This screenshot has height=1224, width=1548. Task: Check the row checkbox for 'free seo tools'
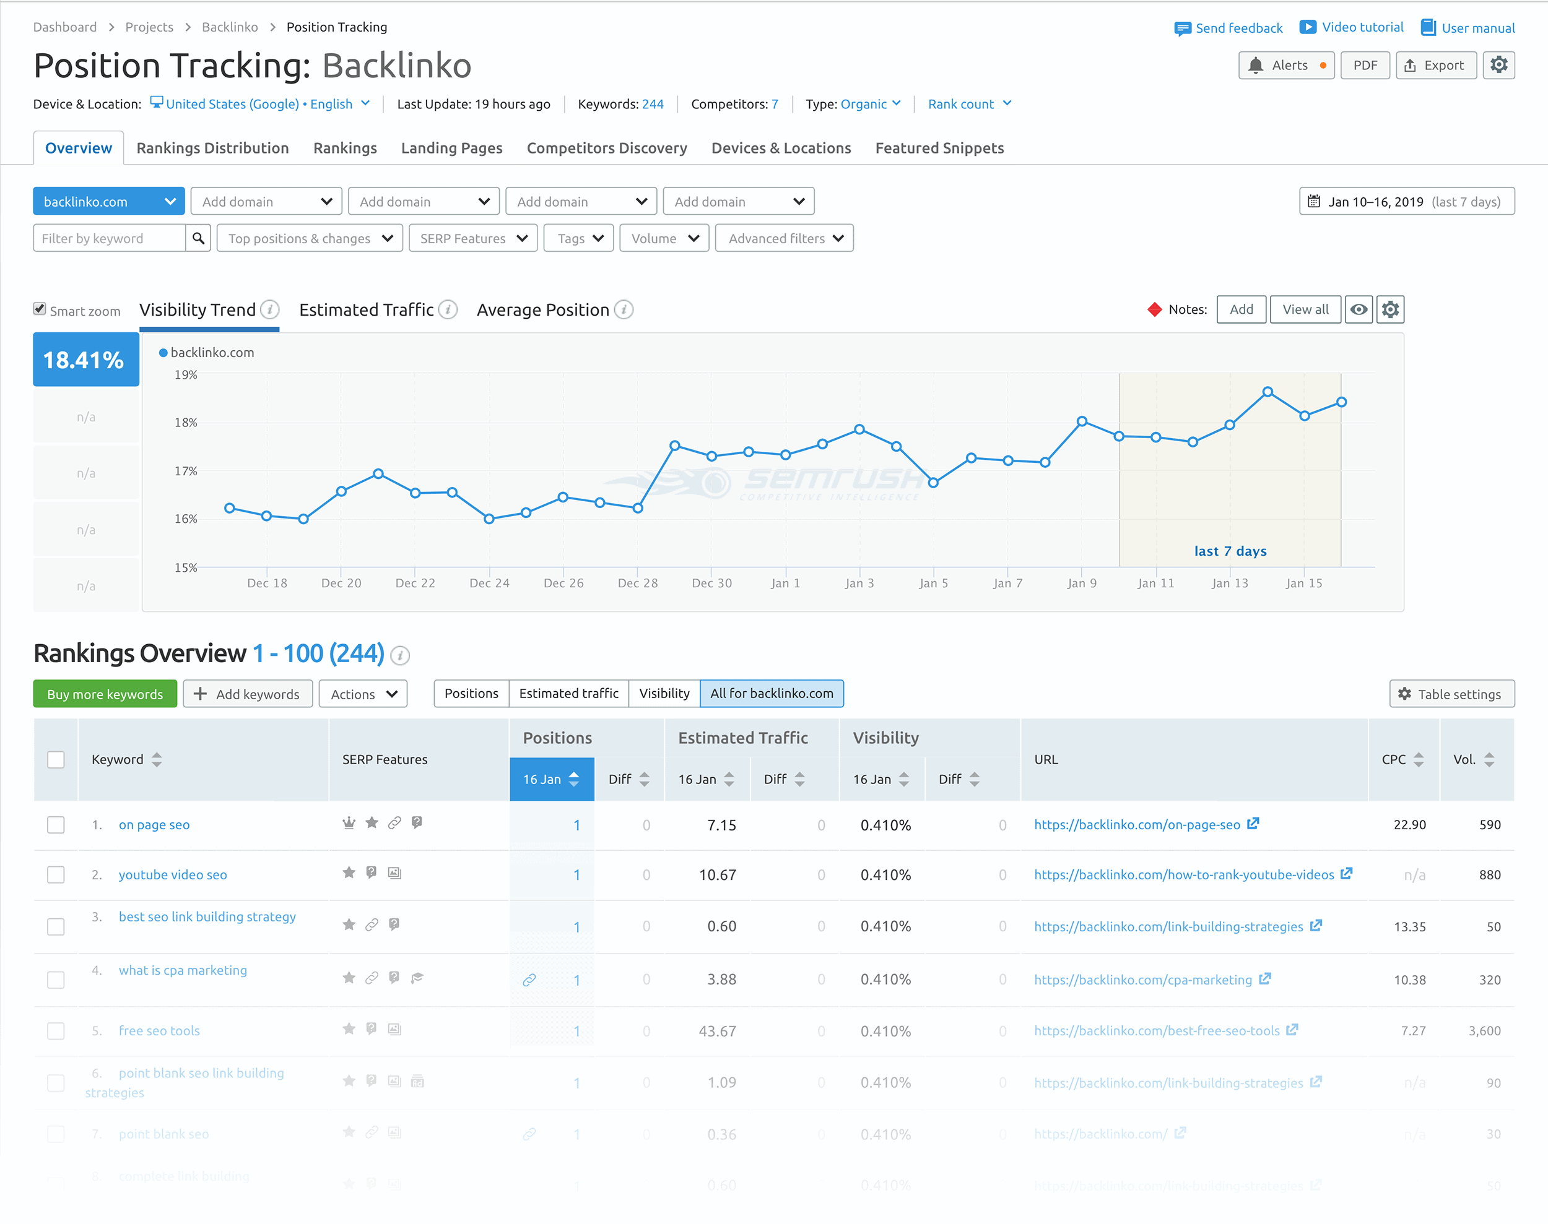click(x=56, y=1030)
